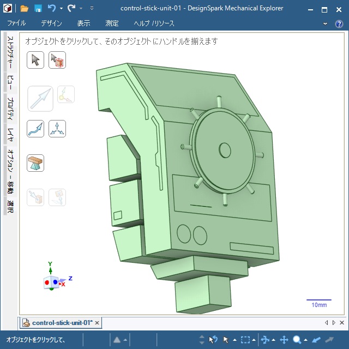Open the 測定 ribbon tab

[x=112, y=23]
